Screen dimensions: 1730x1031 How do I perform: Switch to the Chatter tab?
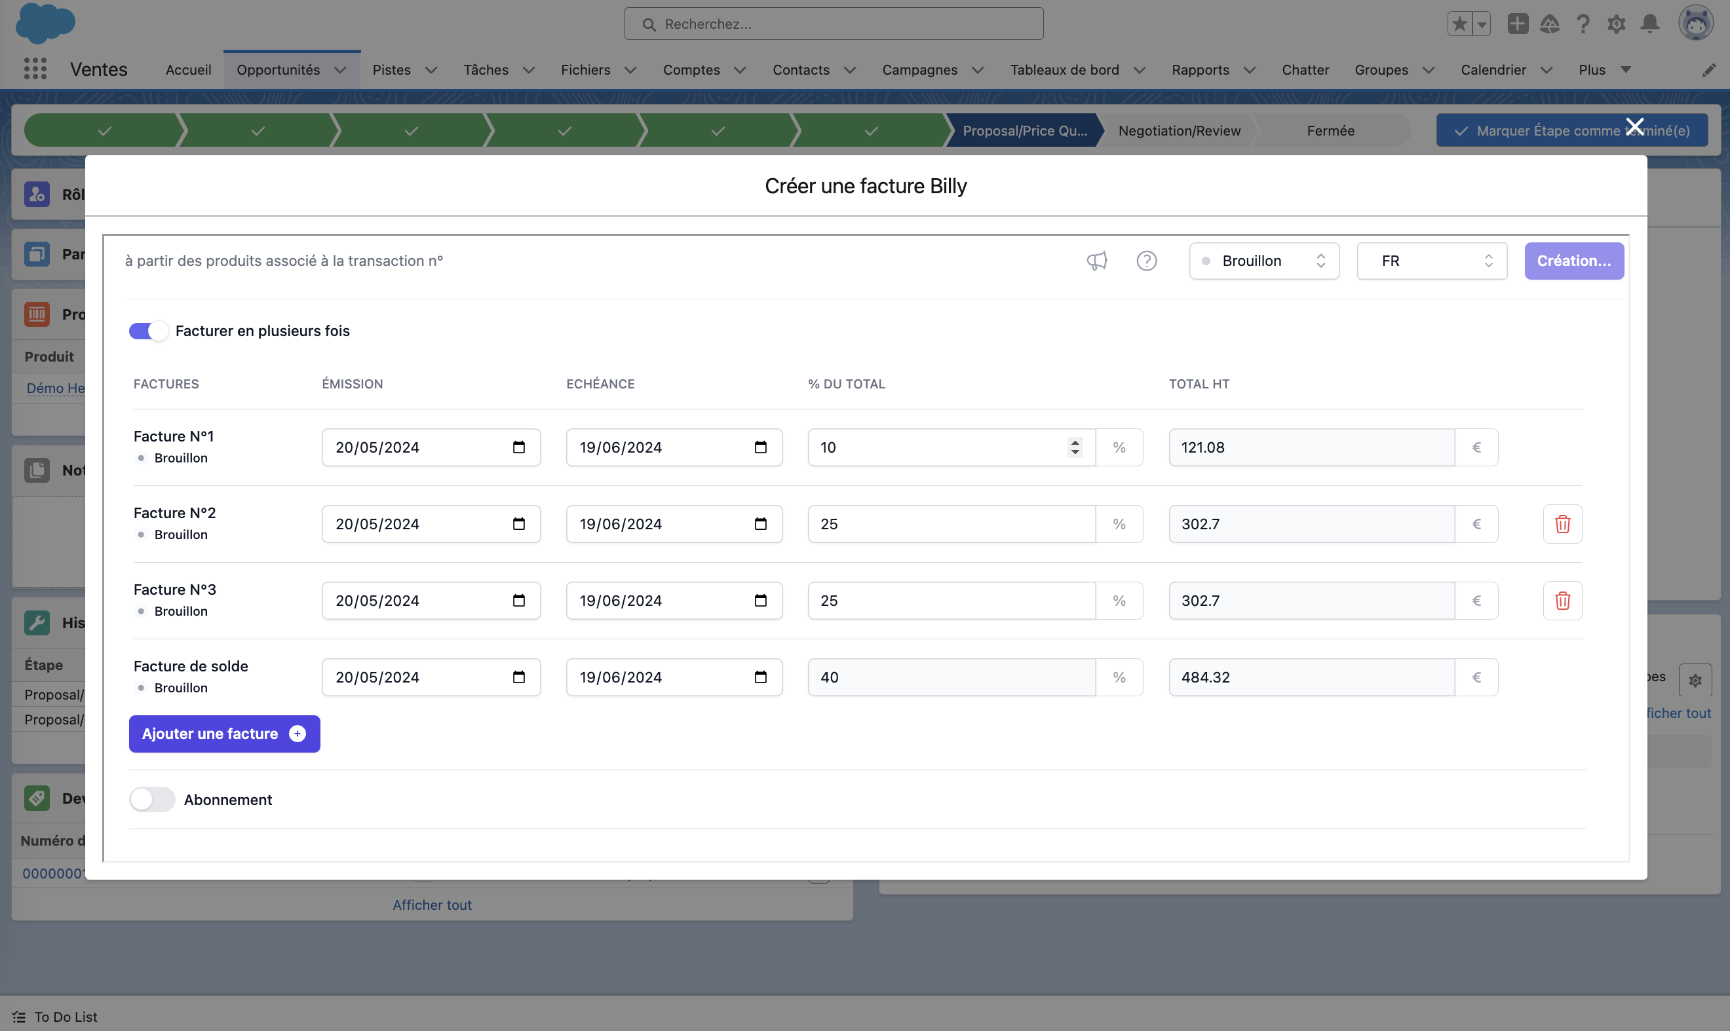coord(1305,70)
